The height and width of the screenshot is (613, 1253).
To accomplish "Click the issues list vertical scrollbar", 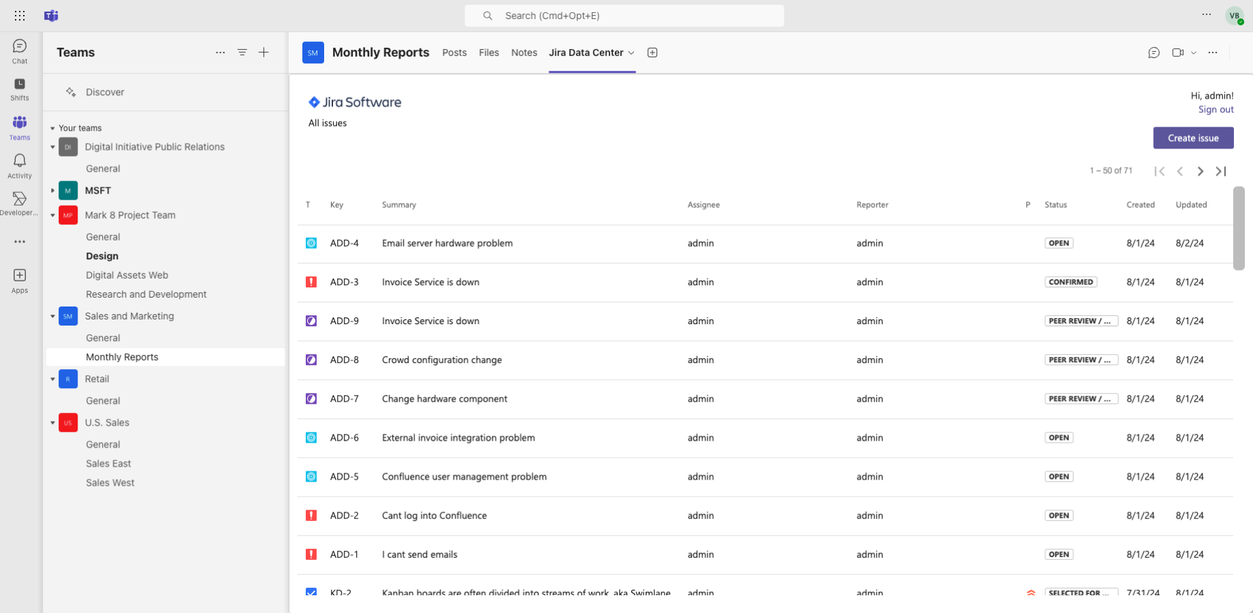I will pos(1239,228).
